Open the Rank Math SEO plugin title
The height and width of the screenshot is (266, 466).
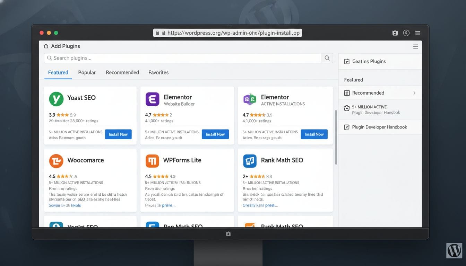pos(282,160)
